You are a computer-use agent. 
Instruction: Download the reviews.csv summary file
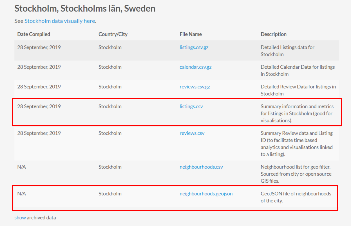click(x=192, y=133)
